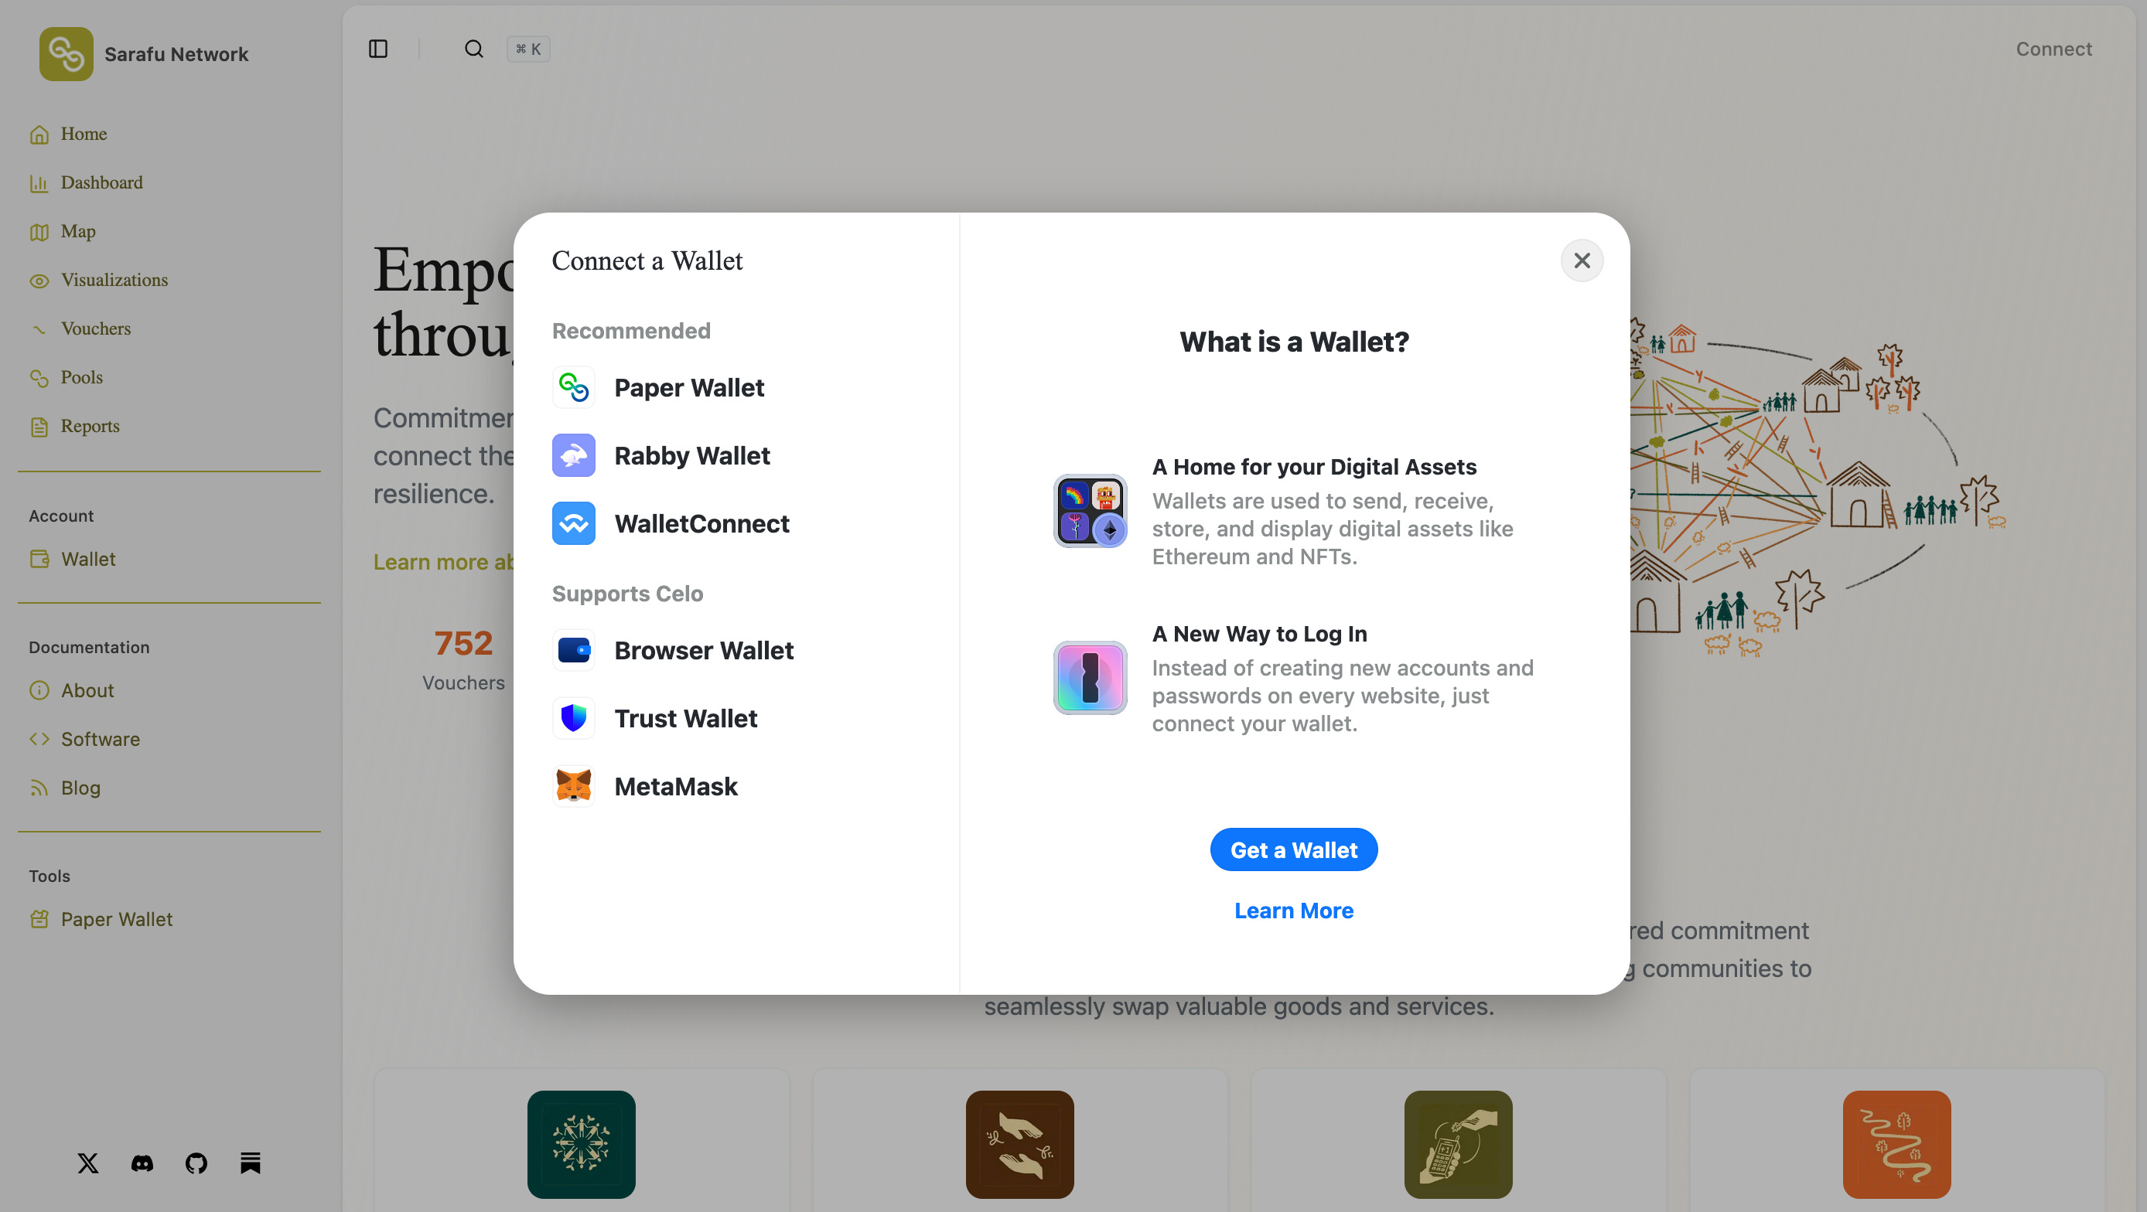
Task: Open the Pools sidebar item
Action: [81, 377]
